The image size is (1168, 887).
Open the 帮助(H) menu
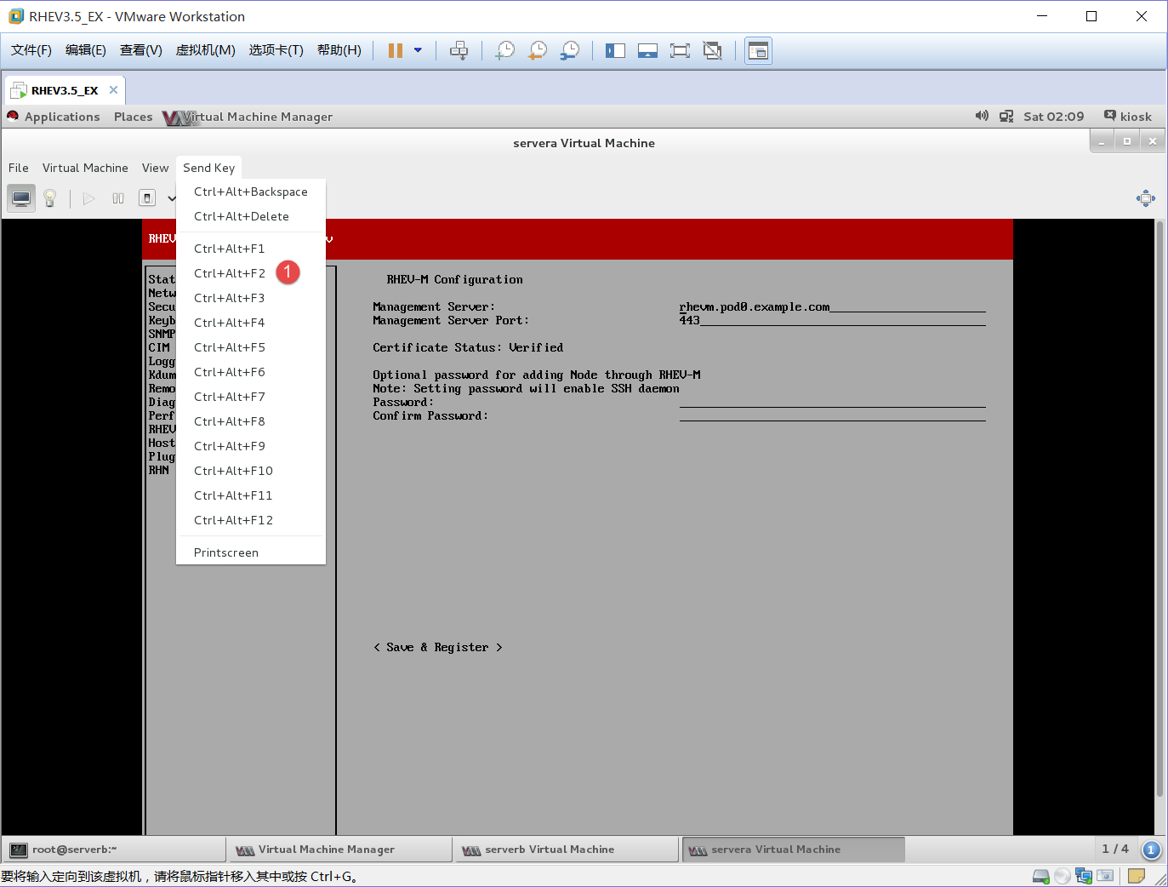click(339, 50)
